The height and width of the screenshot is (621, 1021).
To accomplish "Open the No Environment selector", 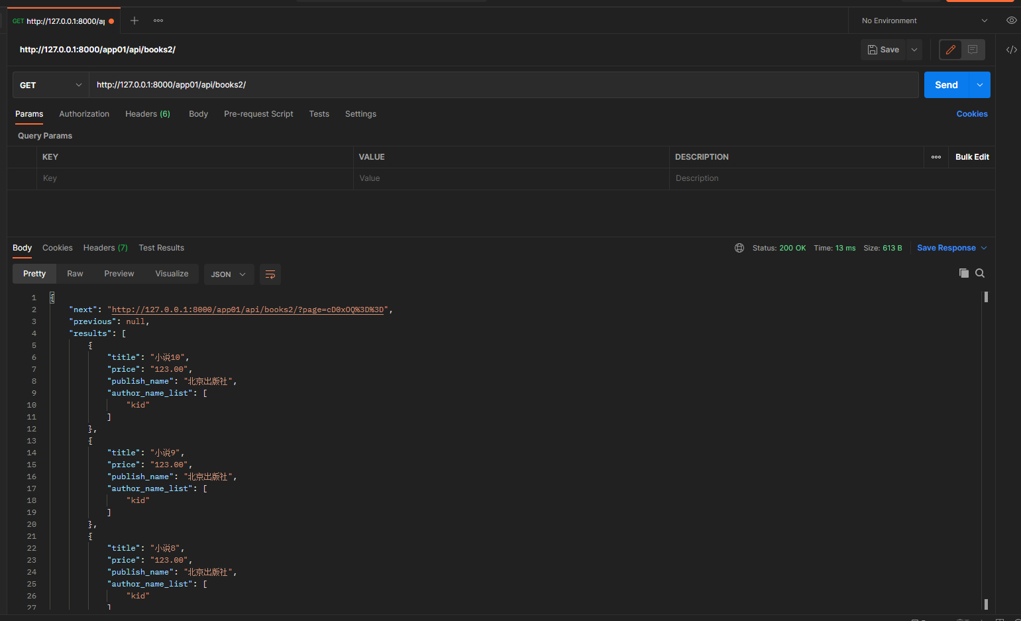I will [924, 21].
